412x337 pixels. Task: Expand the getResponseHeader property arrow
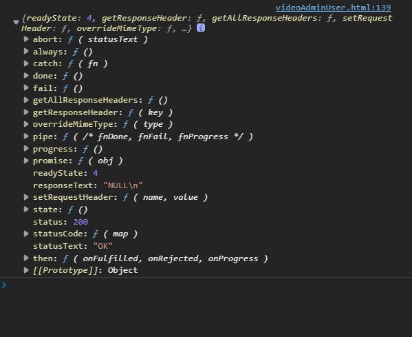tap(26, 112)
